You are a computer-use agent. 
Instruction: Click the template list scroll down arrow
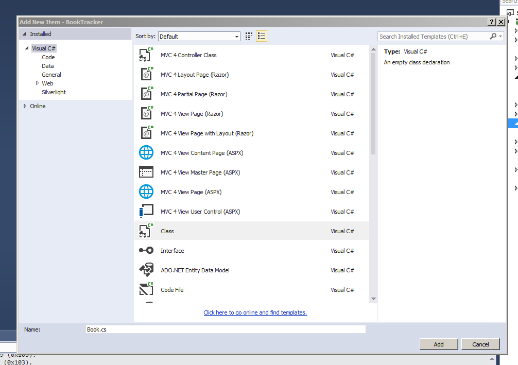pyautogui.click(x=373, y=299)
